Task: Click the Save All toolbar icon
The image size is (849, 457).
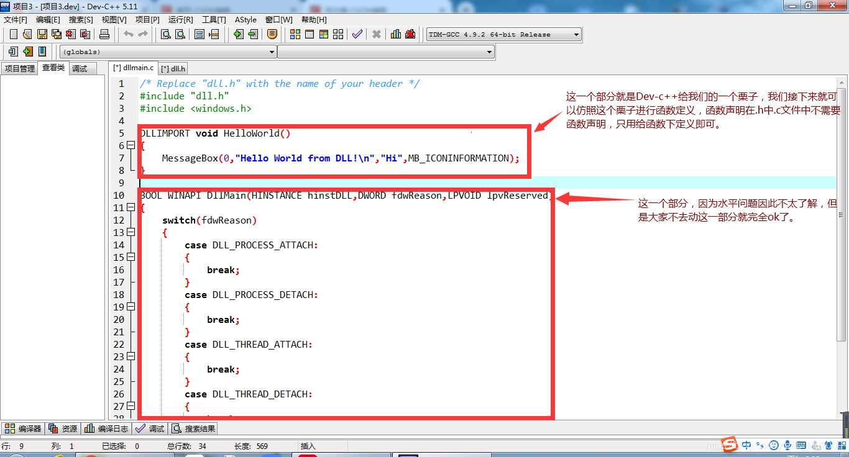Action: (56, 34)
